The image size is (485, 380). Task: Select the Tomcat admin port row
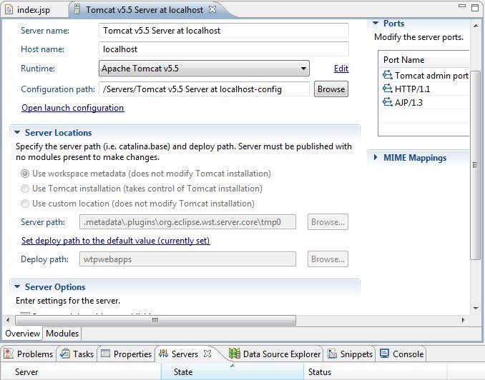[424, 76]
